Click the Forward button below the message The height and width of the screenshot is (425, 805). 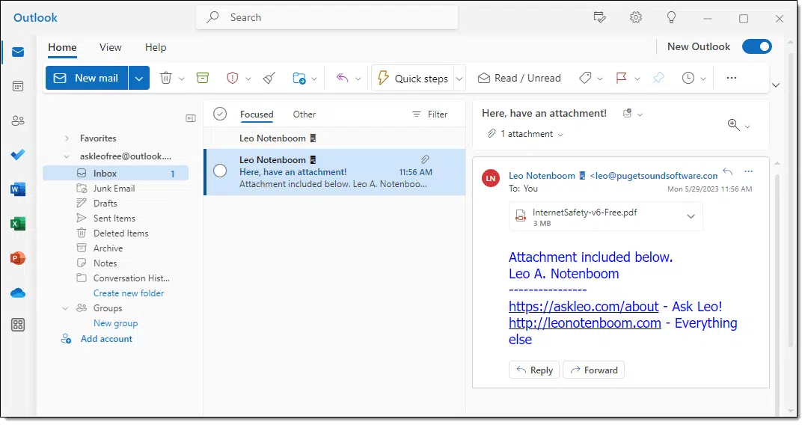[593, 370]
